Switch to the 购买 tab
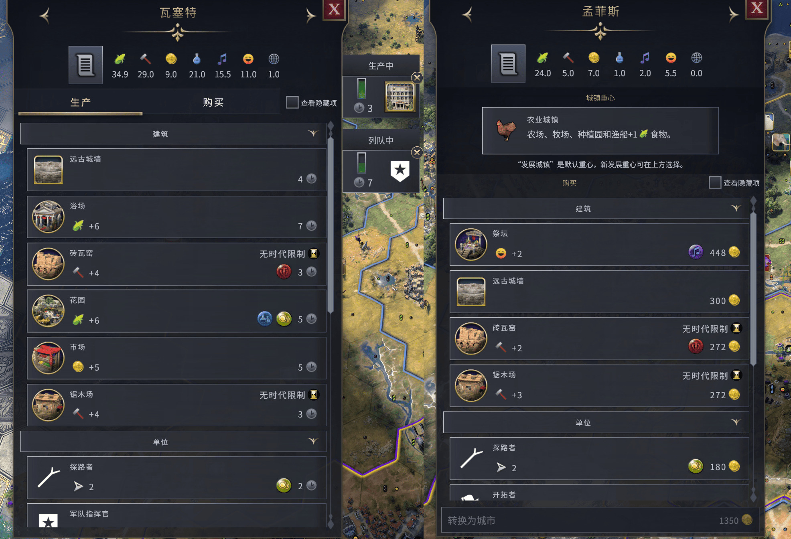 click(213, 103)
